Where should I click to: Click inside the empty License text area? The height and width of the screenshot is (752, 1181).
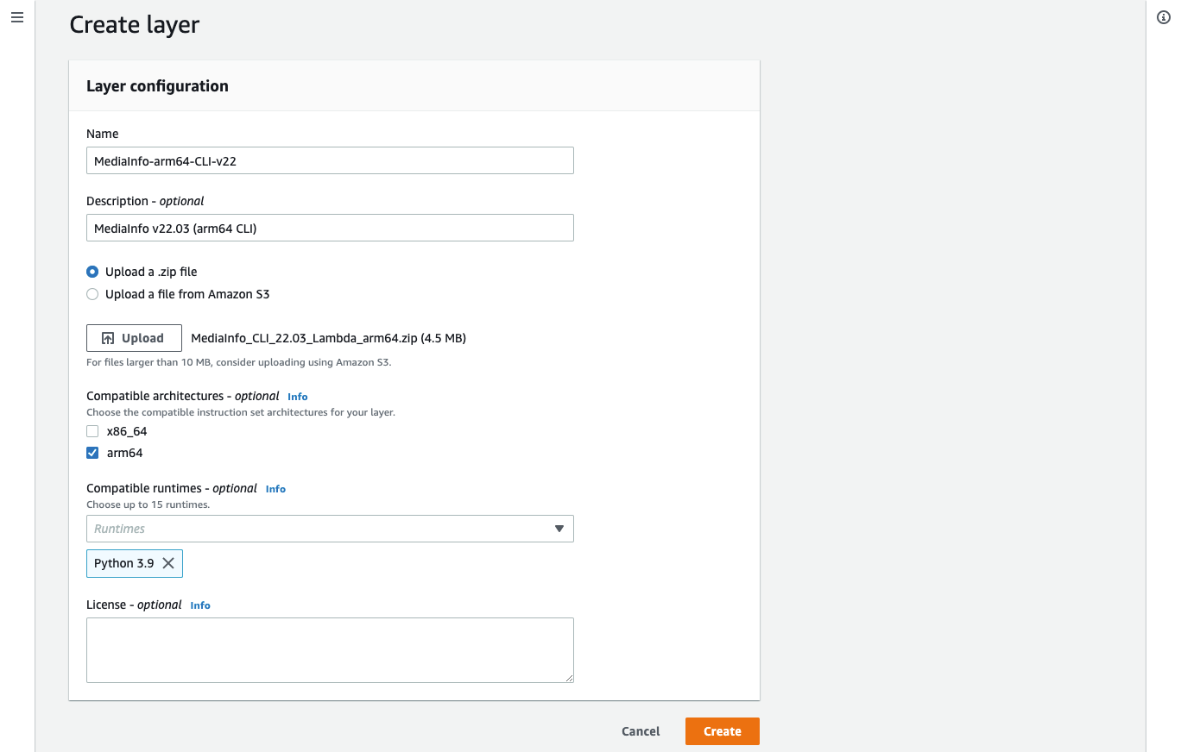pyautogui.click(x=330, y=649)
